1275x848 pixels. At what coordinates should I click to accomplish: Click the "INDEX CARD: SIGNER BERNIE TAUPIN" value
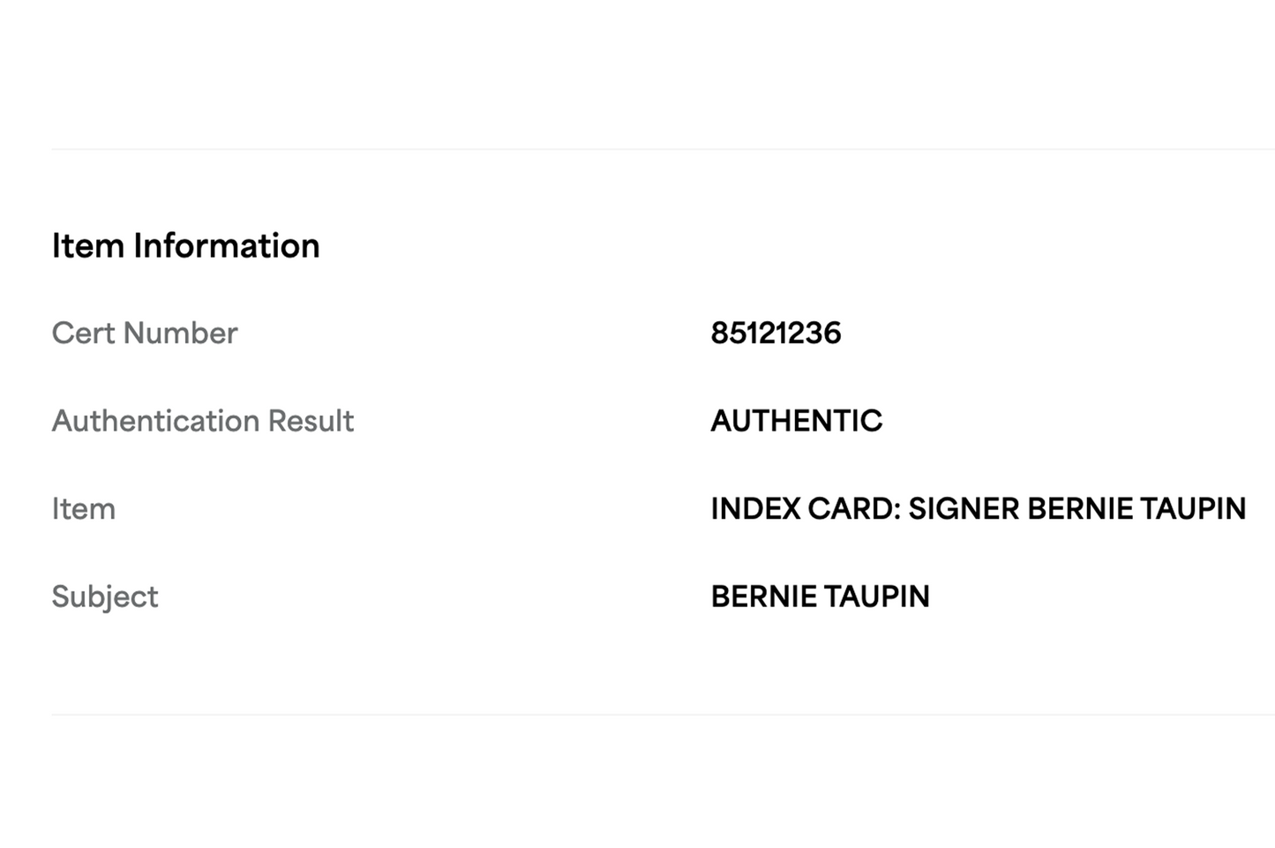point(978,509)
